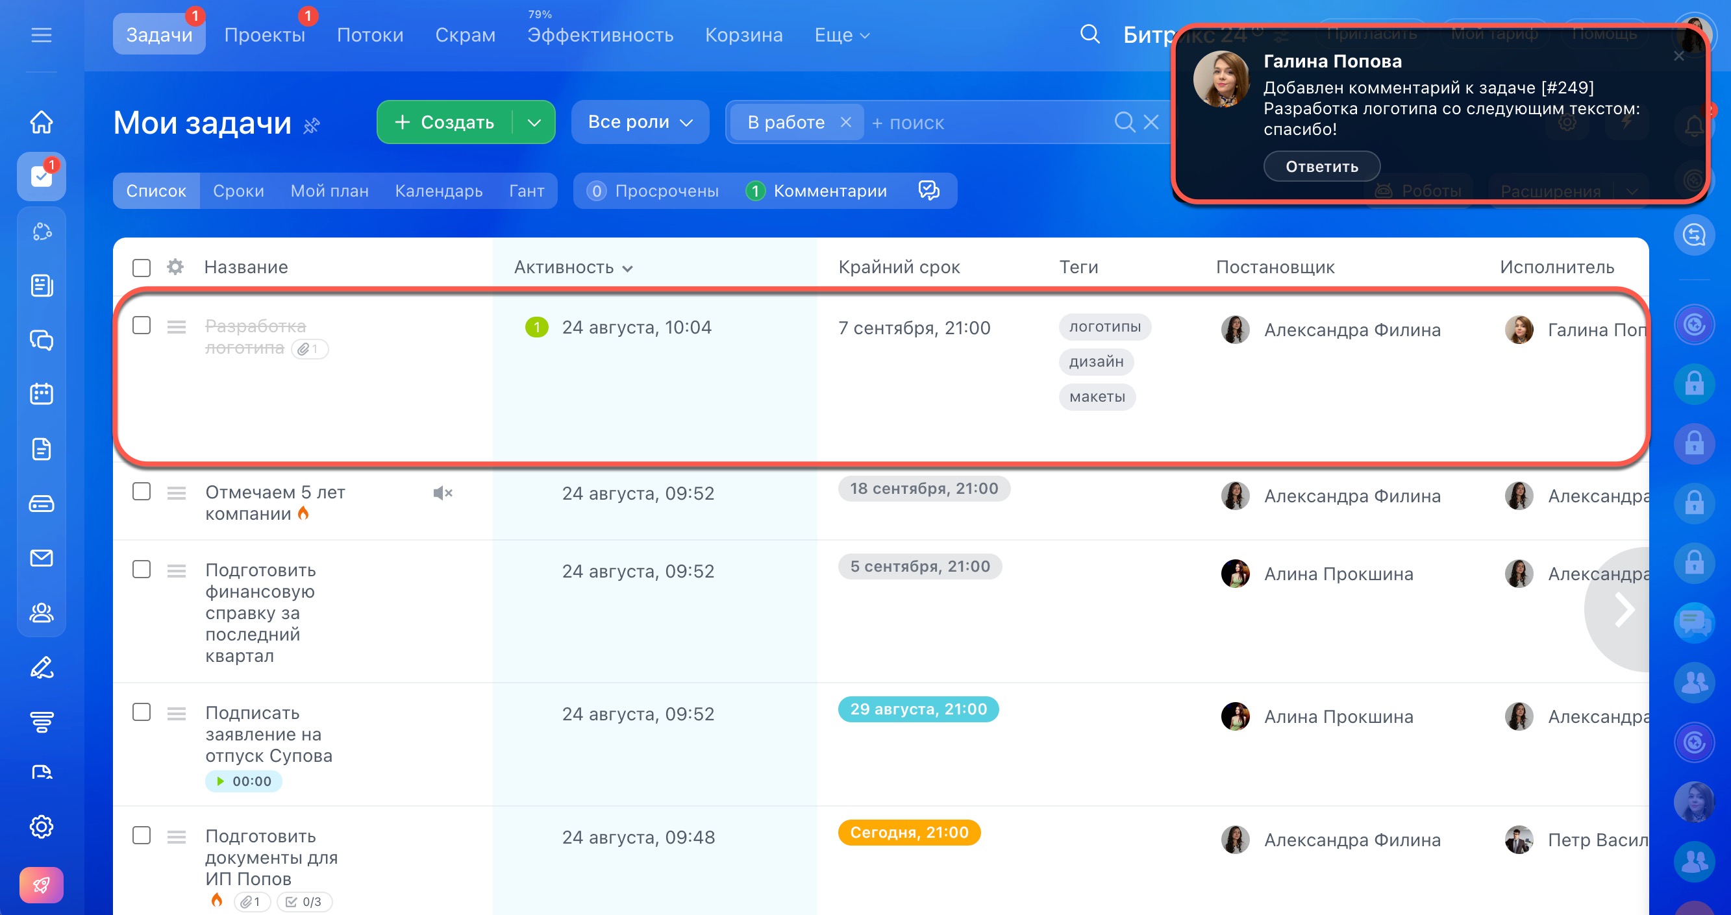Open Отмечаем 5 лет компании task
The width and height of the screenshot is (1731, 915).
(x=275, y=503)
